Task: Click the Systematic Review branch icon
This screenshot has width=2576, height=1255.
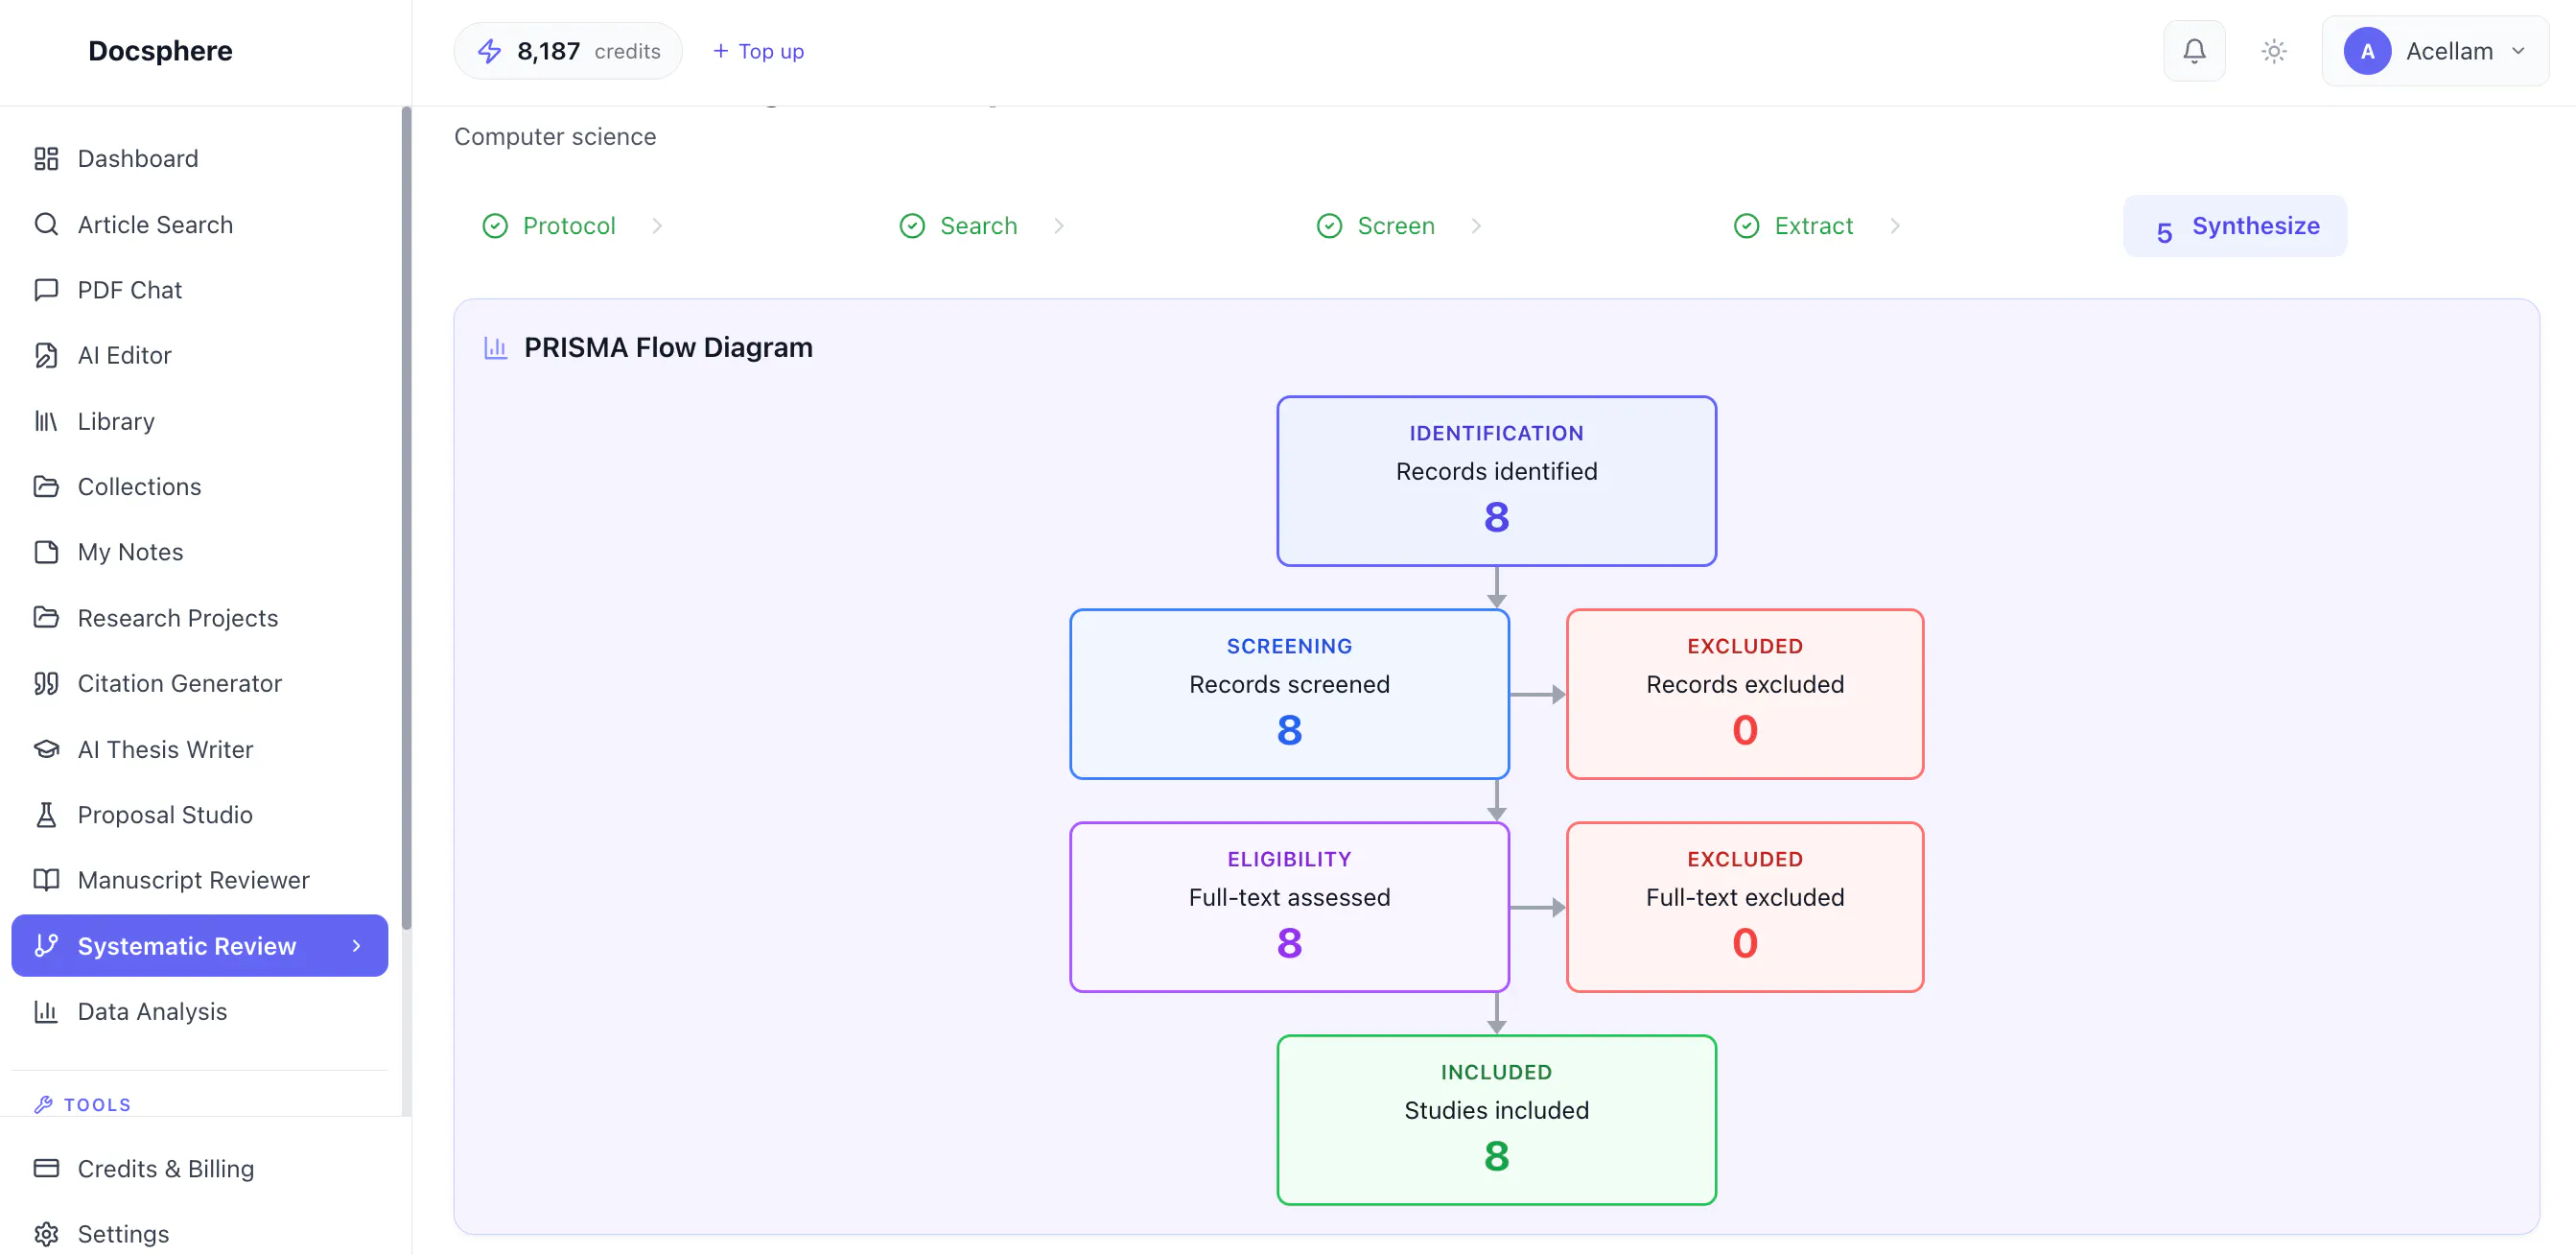Action: (x=46, y=946)
